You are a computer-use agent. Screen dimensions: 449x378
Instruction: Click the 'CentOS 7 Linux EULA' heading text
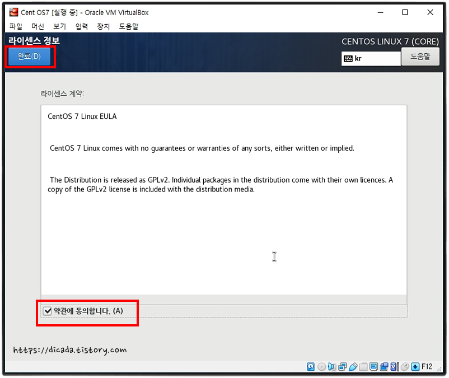82,116
